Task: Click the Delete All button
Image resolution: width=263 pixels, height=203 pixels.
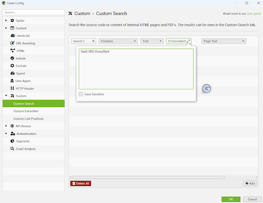Action: 81,184
